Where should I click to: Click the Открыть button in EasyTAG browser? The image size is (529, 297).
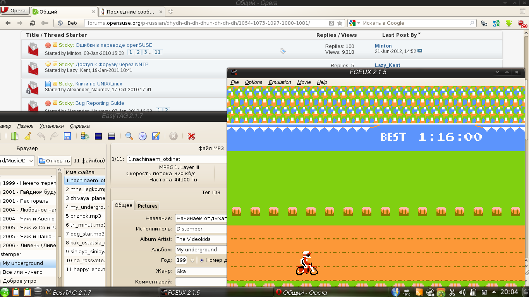55,160
